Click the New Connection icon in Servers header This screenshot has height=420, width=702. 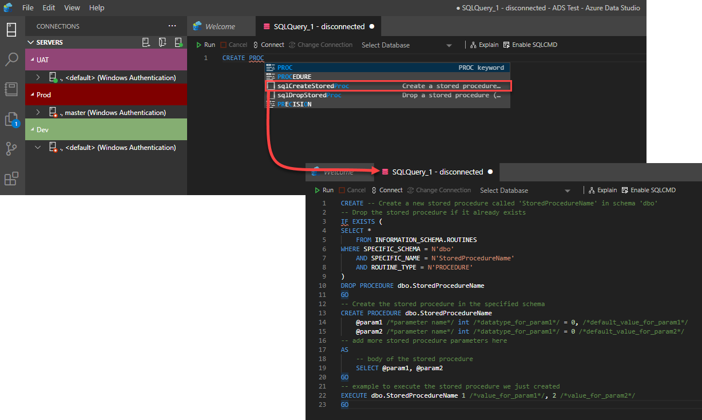[x=146, y=42]
